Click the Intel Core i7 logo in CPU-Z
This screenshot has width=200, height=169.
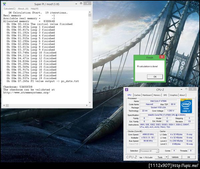pos(186,106)
